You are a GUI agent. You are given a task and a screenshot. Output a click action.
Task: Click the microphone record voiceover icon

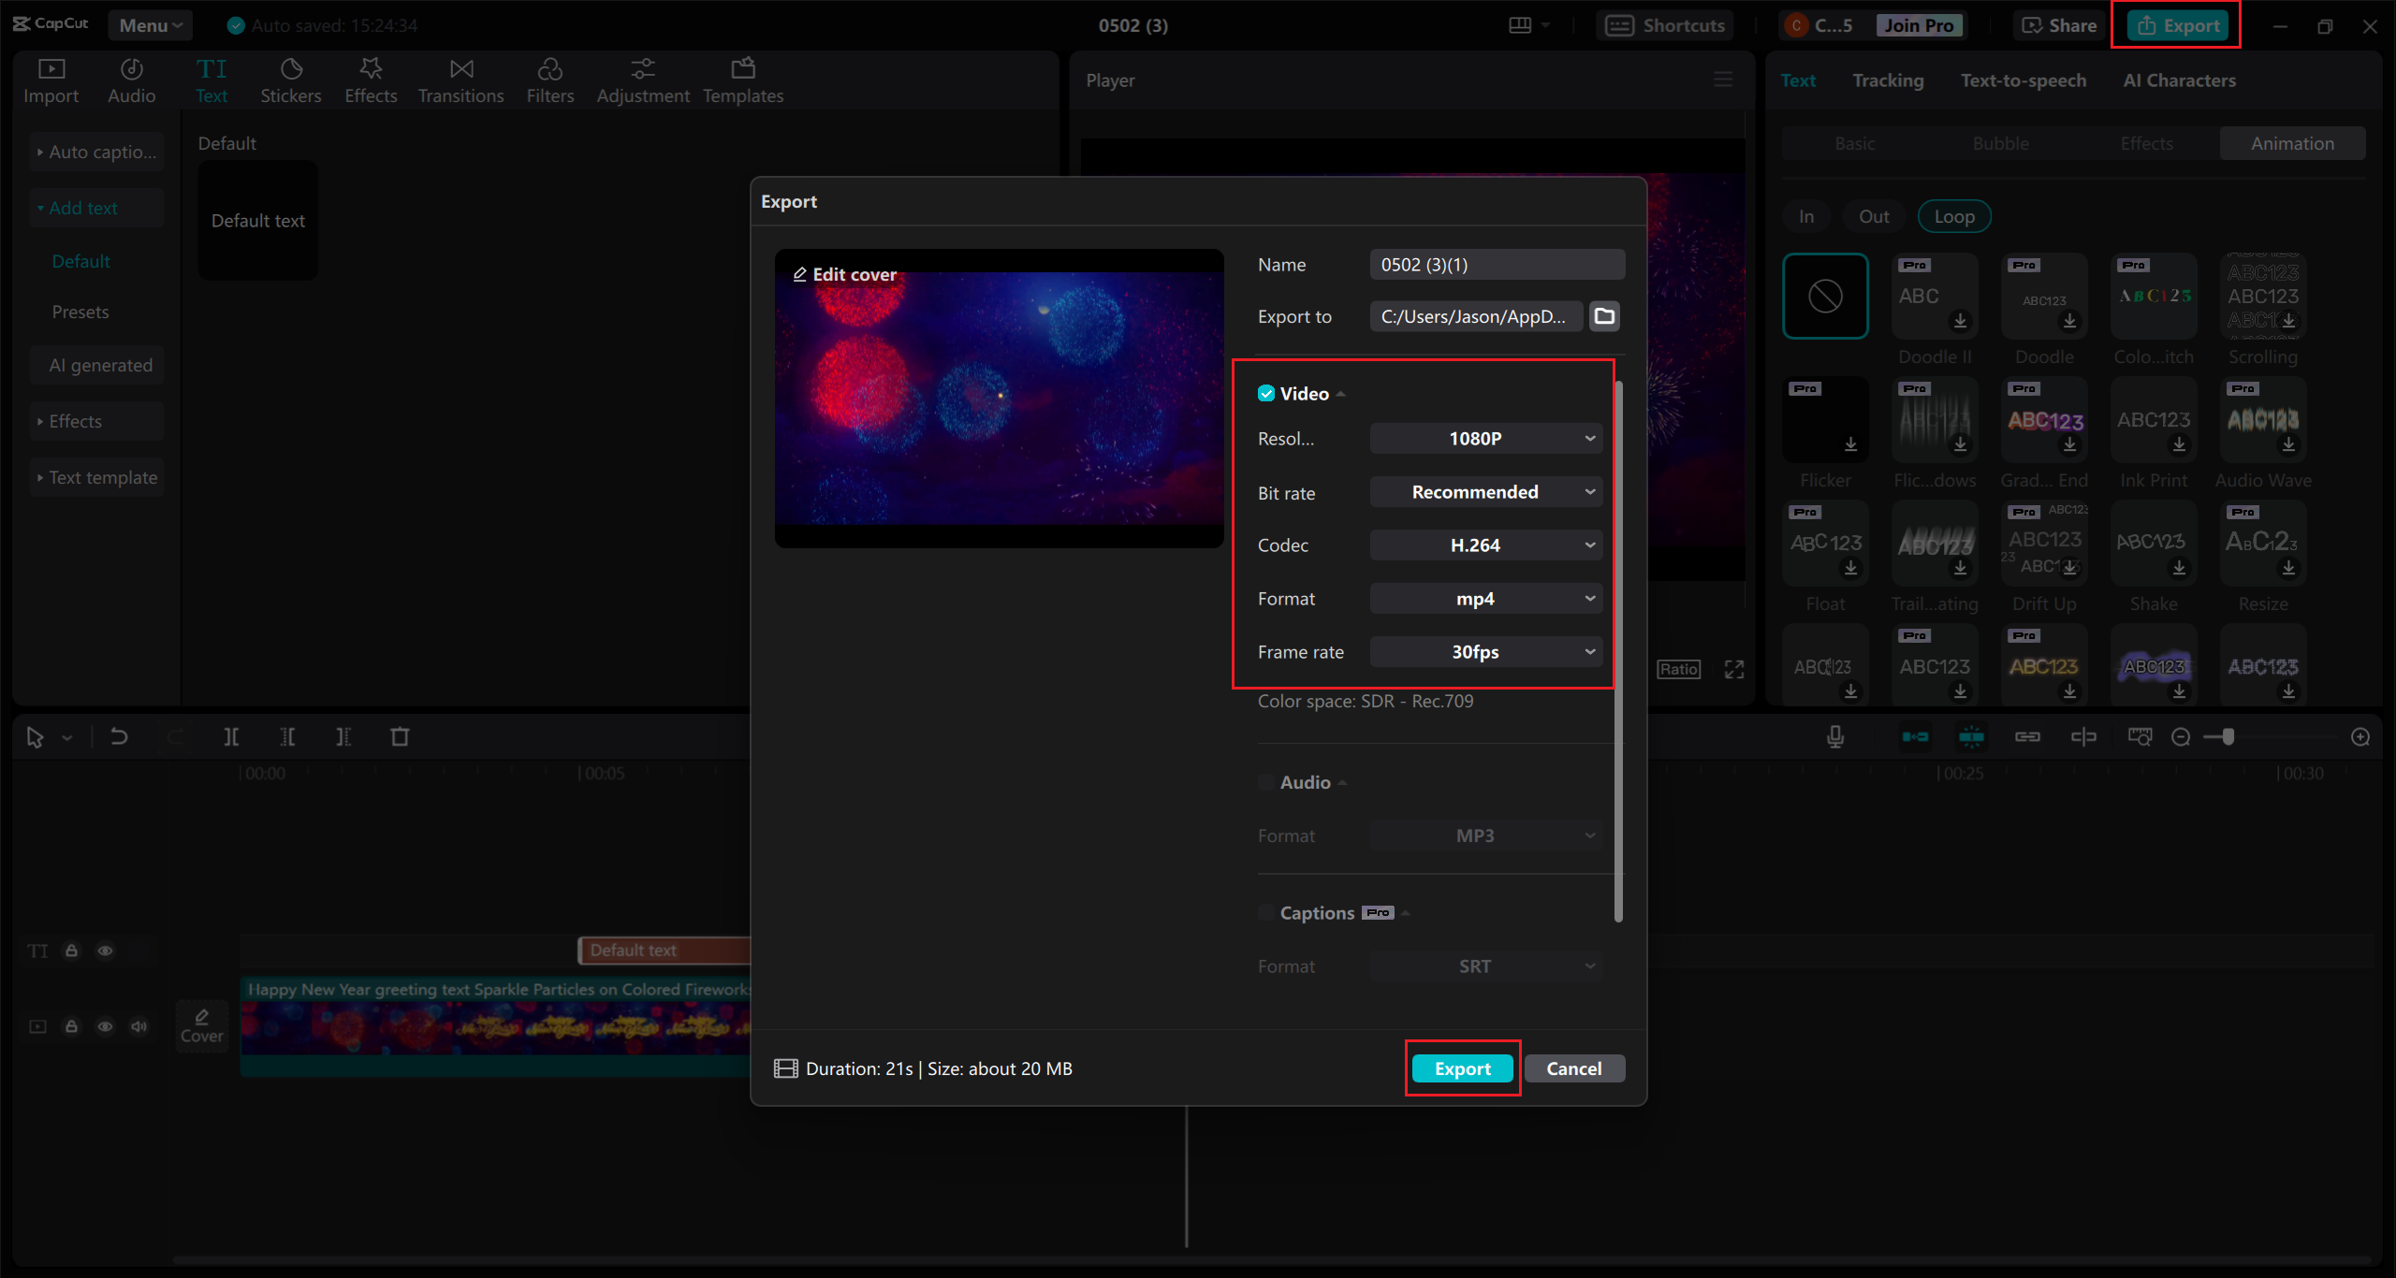click(1835, 737)
